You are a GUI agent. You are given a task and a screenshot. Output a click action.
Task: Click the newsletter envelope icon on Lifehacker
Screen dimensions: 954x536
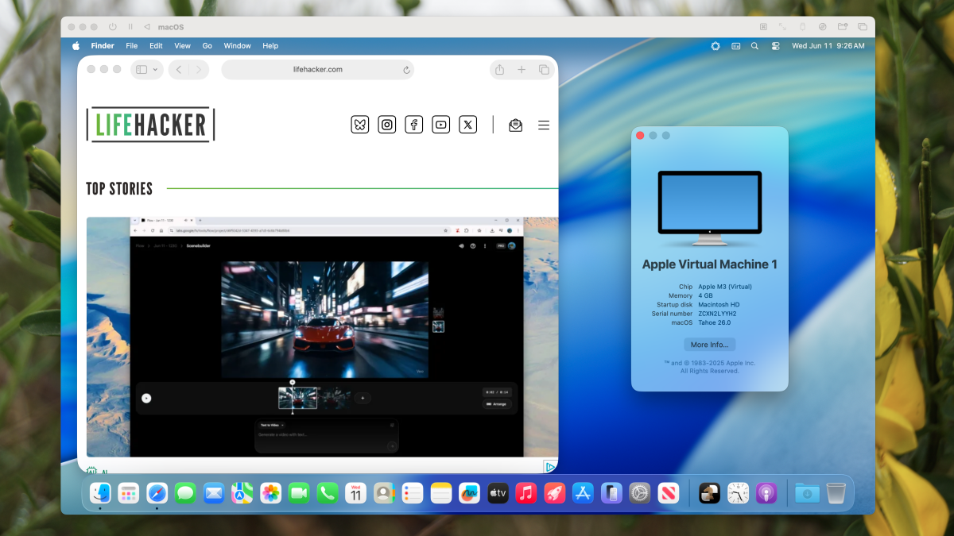[516, 125]
